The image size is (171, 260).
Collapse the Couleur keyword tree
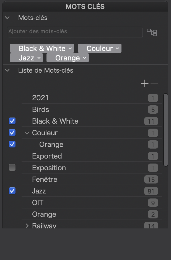[27, 133]
